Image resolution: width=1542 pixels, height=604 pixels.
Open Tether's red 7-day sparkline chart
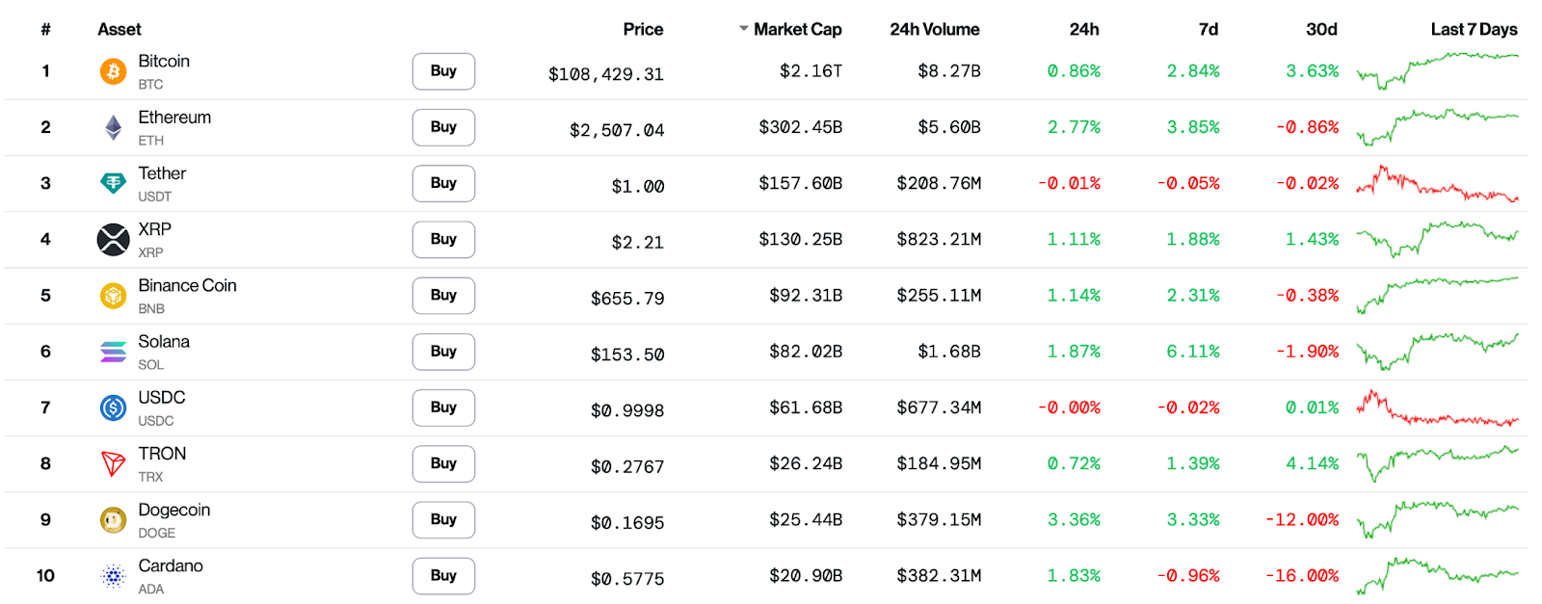1436,183
